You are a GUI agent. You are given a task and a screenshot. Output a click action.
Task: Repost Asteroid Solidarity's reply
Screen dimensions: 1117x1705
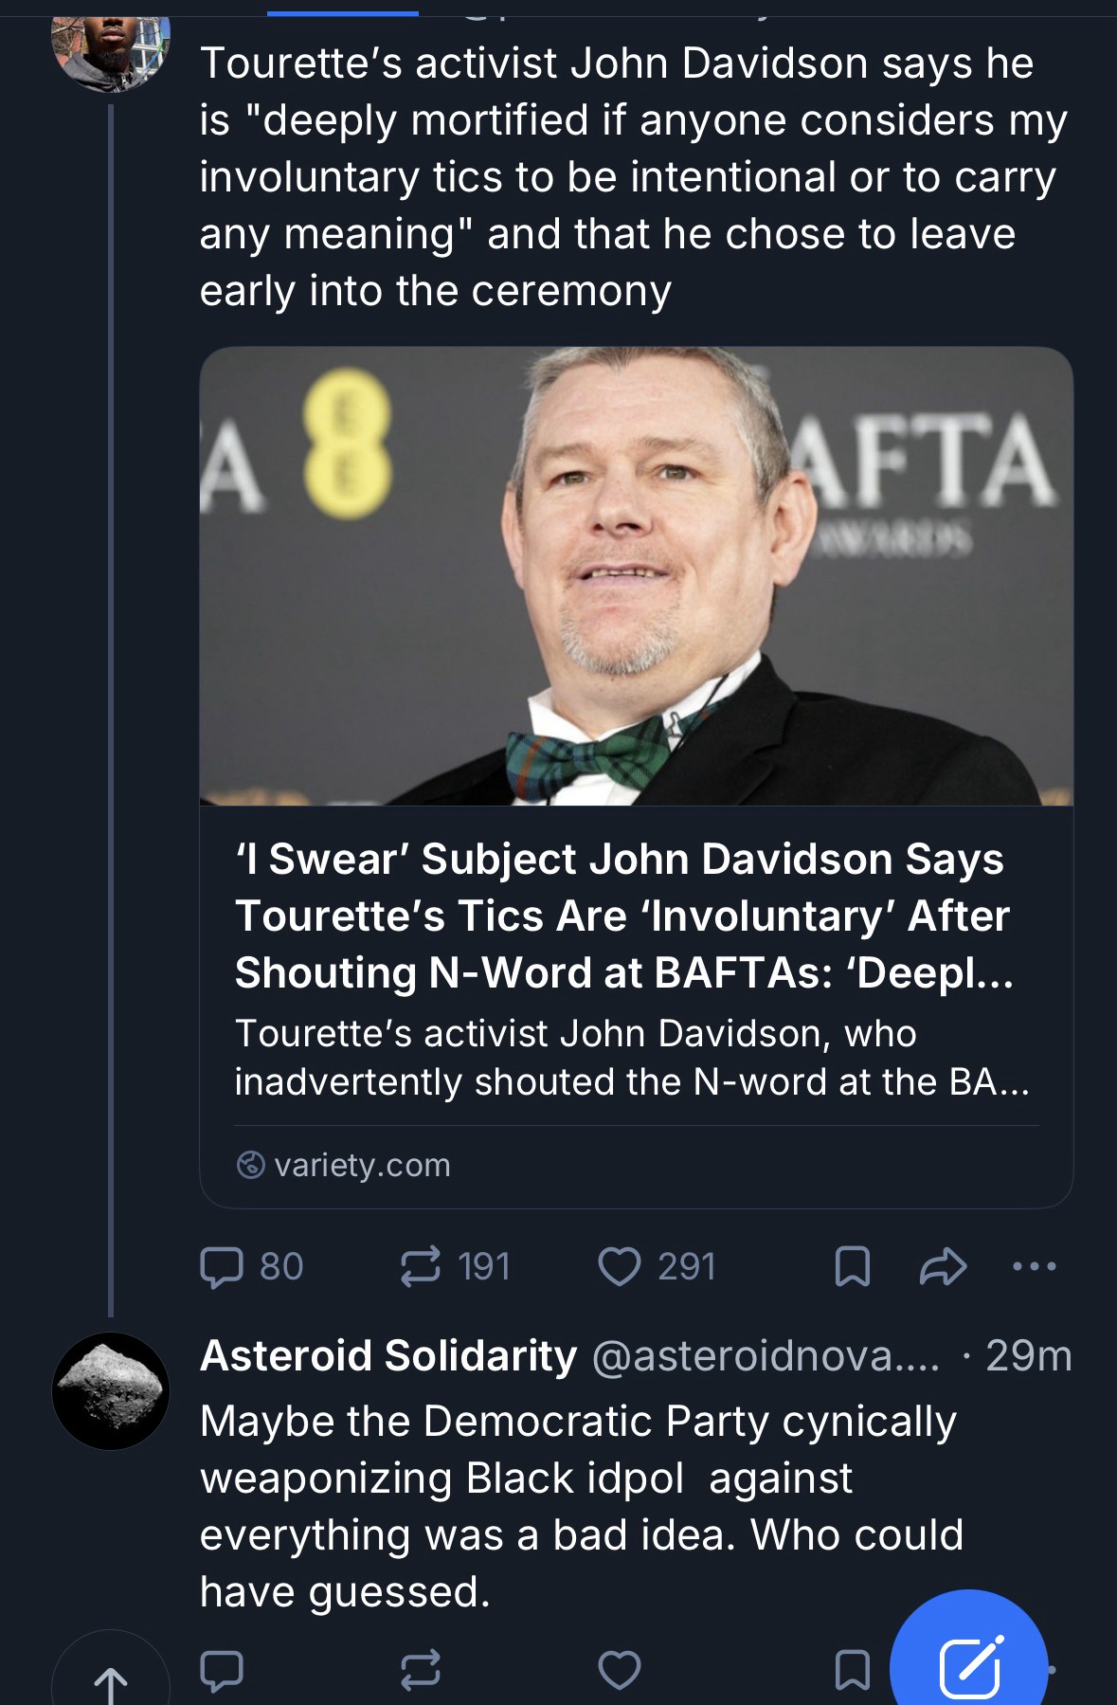click(x=422, y=1671)
